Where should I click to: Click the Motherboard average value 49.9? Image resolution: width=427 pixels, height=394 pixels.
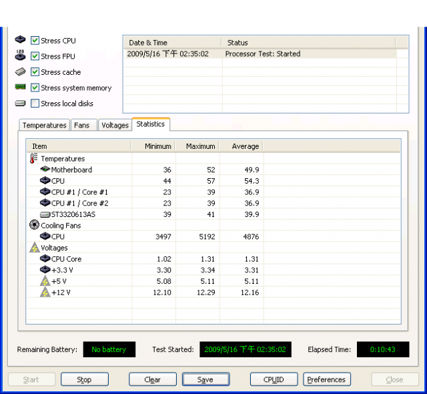pyautogui.click(x=252, y=170)
